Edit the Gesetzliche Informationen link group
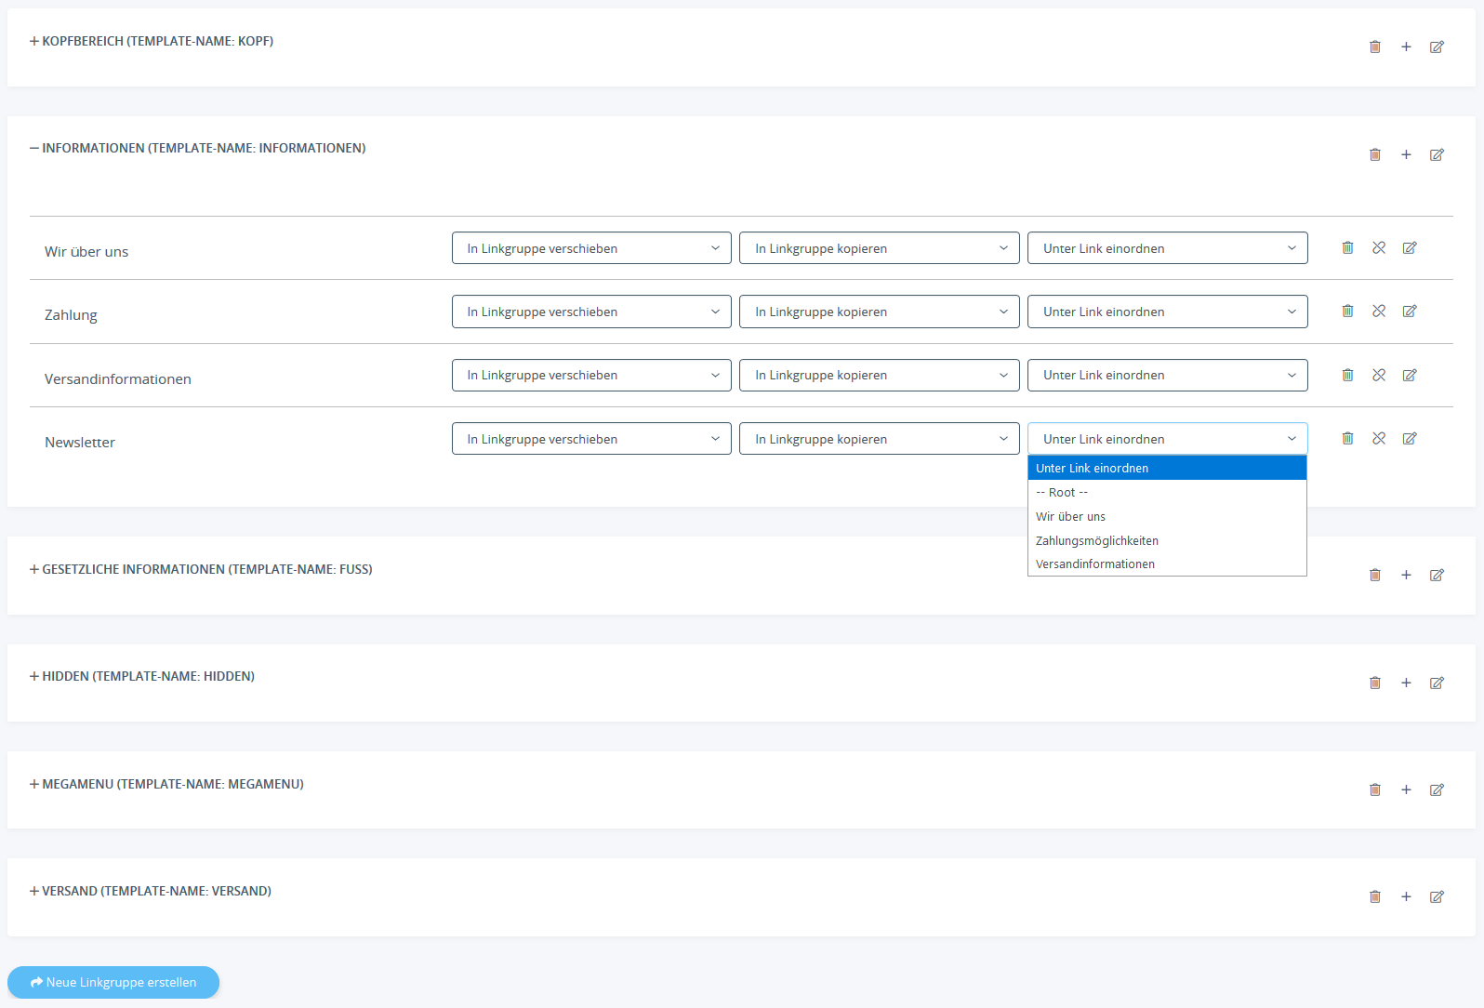 [x=1437, y=575]
